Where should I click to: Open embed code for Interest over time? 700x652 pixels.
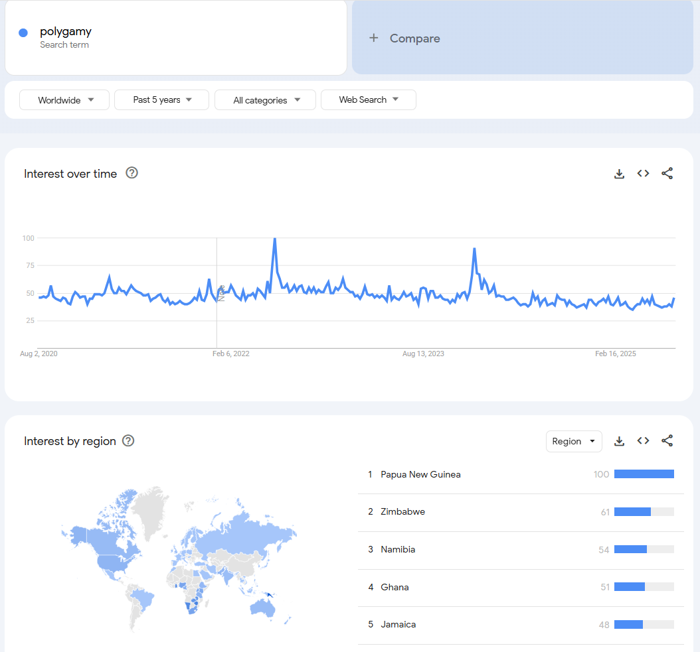pos(643,174)
